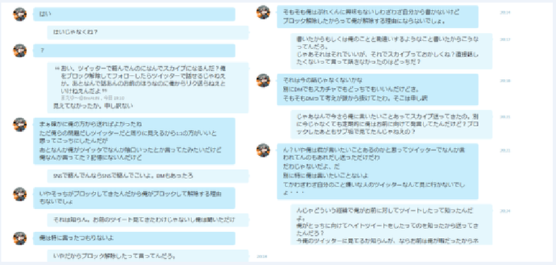Click the 'それは知らん。お前のツイート' message bubble

tap(148, 220)
